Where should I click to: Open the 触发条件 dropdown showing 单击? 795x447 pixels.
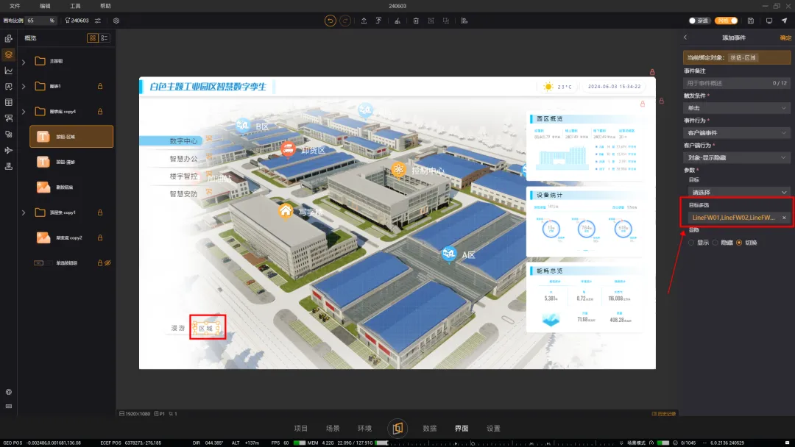737,108
